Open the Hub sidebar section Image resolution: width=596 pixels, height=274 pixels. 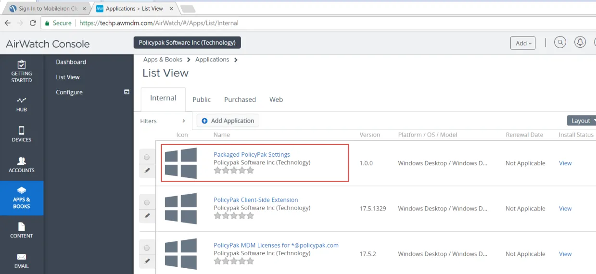pos(22,104)
